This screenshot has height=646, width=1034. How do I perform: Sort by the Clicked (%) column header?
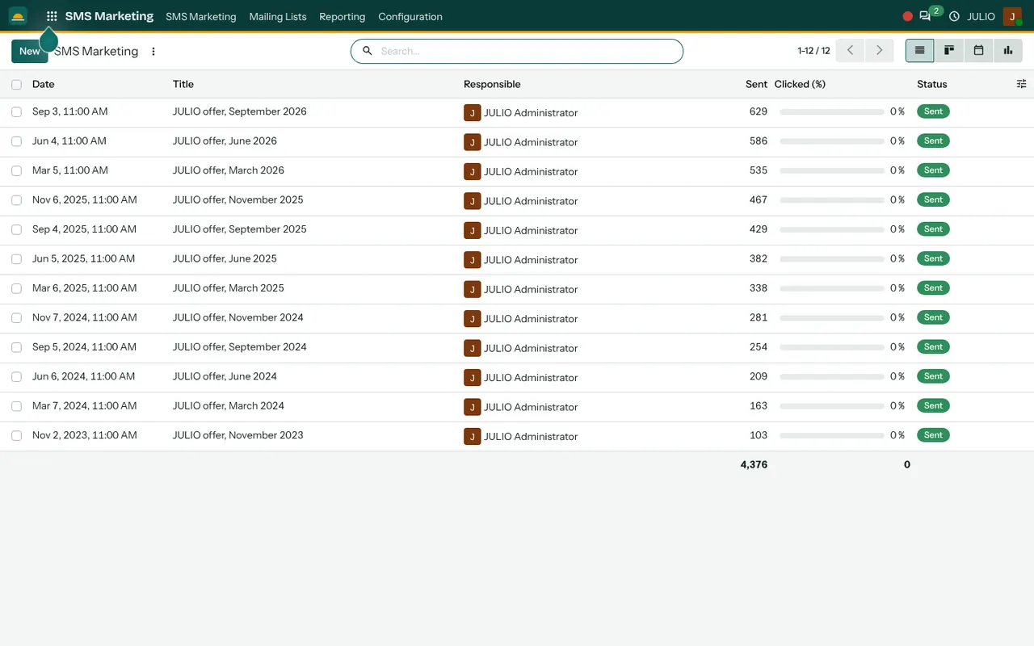point(800,84)
